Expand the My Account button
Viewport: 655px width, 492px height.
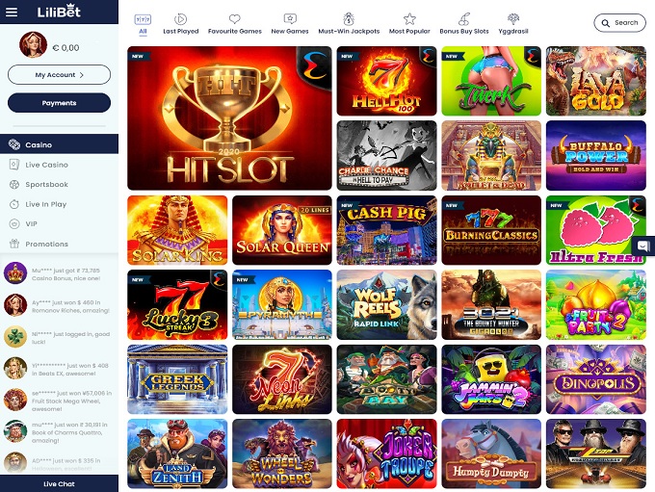tap(59, 74)
